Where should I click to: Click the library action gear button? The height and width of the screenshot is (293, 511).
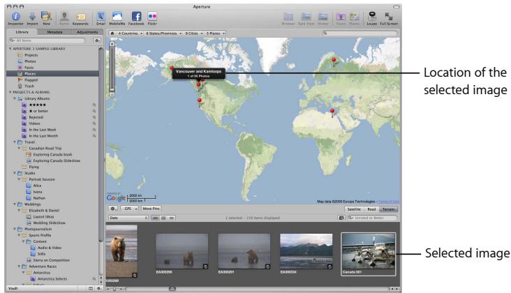97,40
